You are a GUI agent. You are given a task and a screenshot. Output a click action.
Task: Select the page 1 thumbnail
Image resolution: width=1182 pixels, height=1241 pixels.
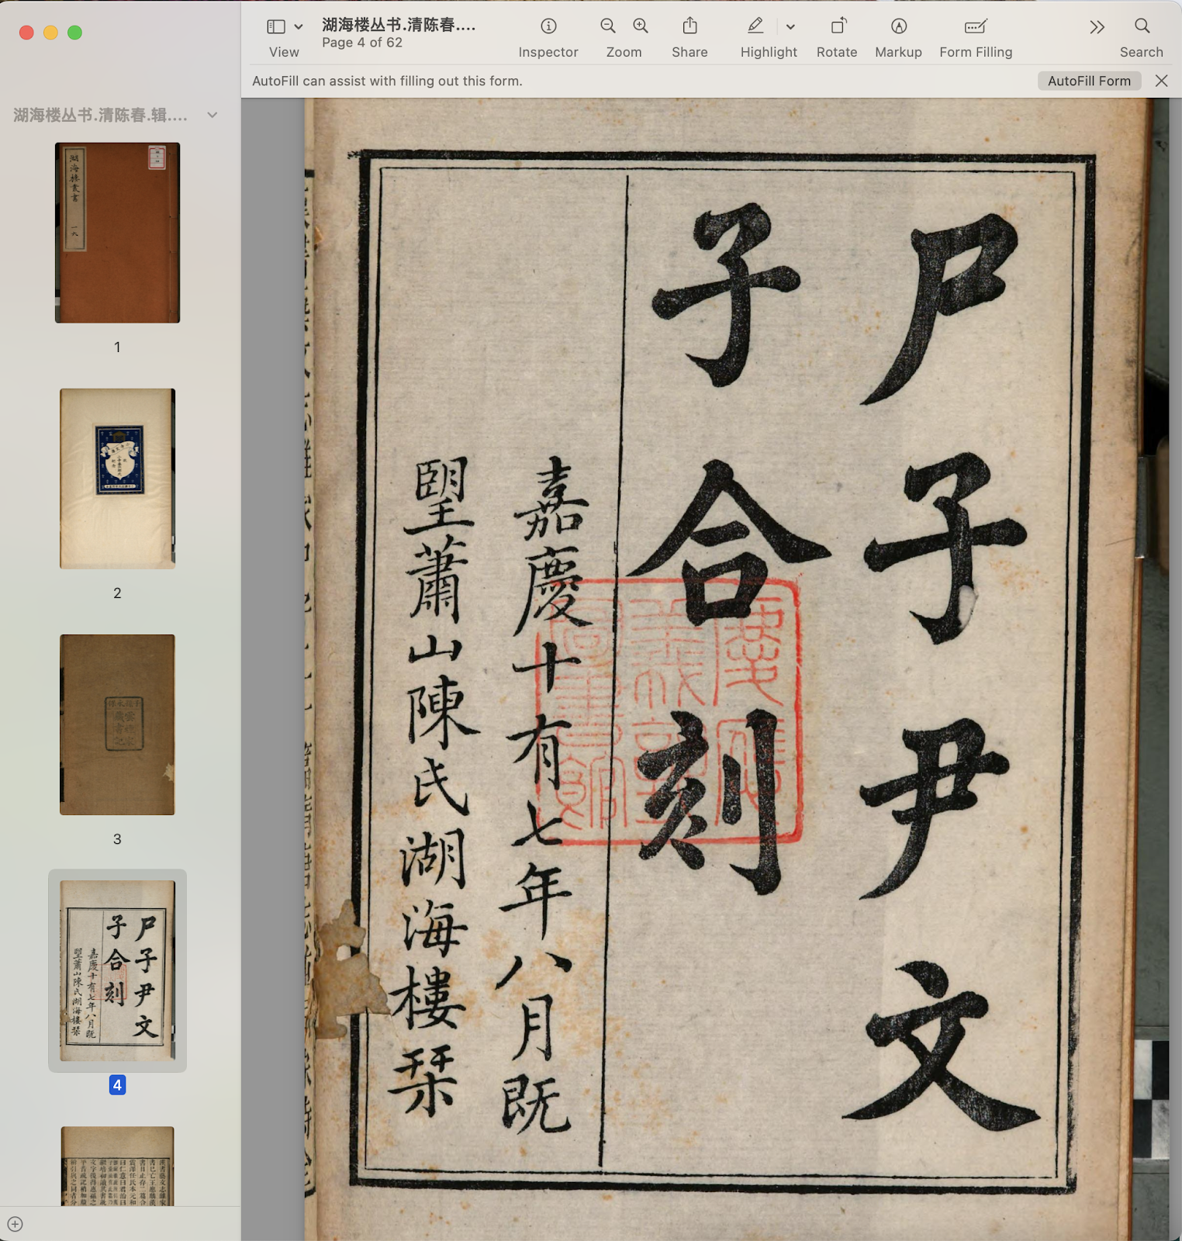[117, 233]
